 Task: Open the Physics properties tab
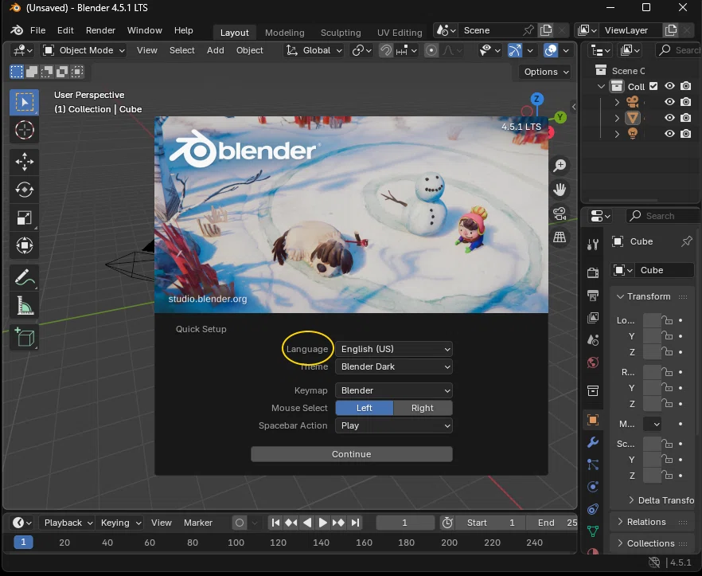pyautogui.click(x=593, y=487)
